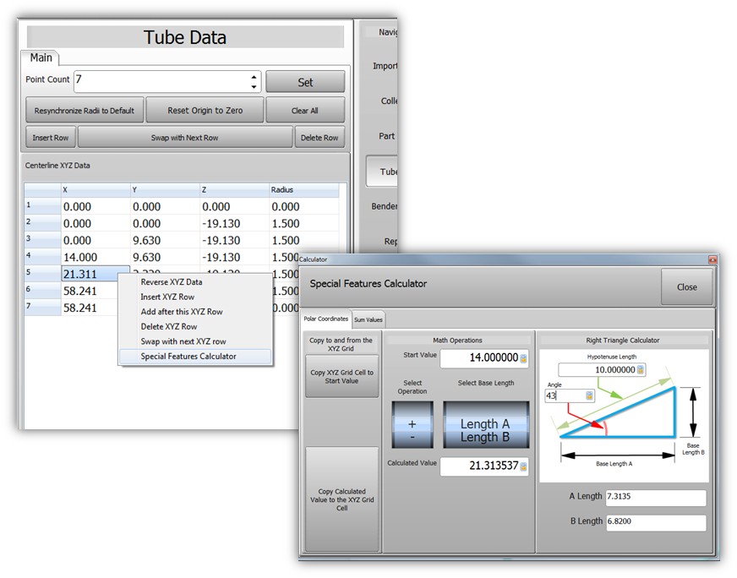Image resolution: width=737 pixels, height=578 pixels.
Task: Choose Special Features Calculator from context menu
Action: point(188,357)
